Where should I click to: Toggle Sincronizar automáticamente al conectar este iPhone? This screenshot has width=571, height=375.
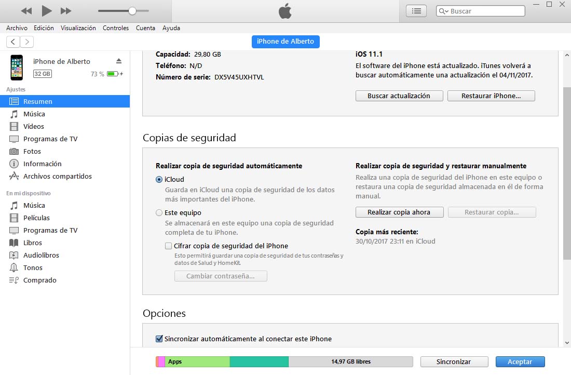159,339
